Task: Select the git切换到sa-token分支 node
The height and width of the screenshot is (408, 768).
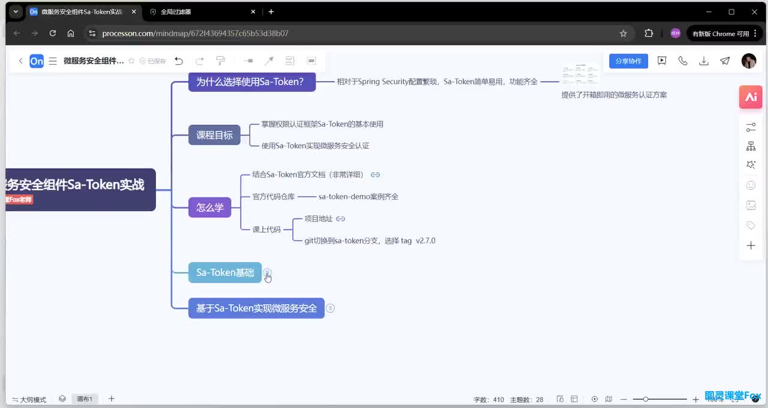Action: [x=370, y=241]
